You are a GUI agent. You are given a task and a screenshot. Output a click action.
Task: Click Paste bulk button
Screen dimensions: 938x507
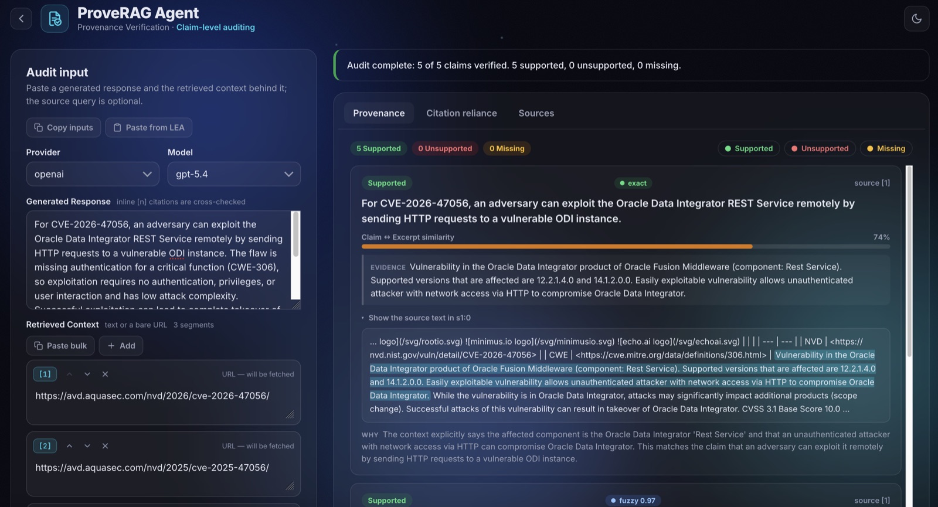click(60, 346)
